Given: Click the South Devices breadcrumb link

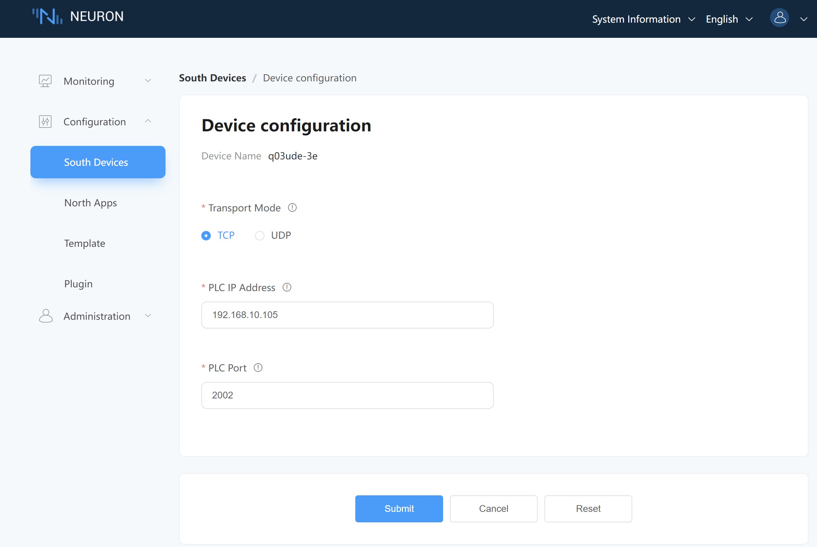Looking at the screenshot, I should 212,78.
